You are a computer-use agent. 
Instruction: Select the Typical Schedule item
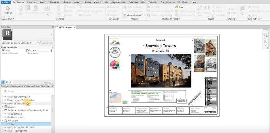(x=15, y=114)
